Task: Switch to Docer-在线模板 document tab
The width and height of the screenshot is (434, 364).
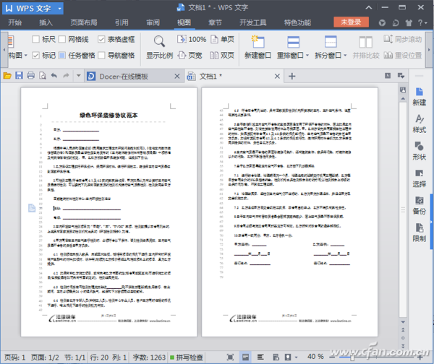Action: pyautogui.click(x=134, y=76)
